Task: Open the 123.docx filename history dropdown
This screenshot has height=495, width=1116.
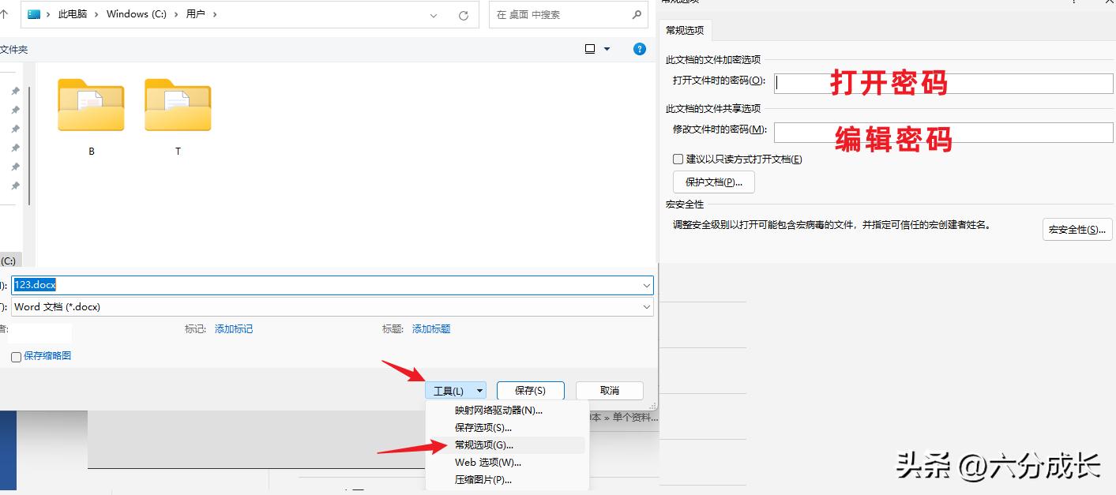Action: point(646,285)
